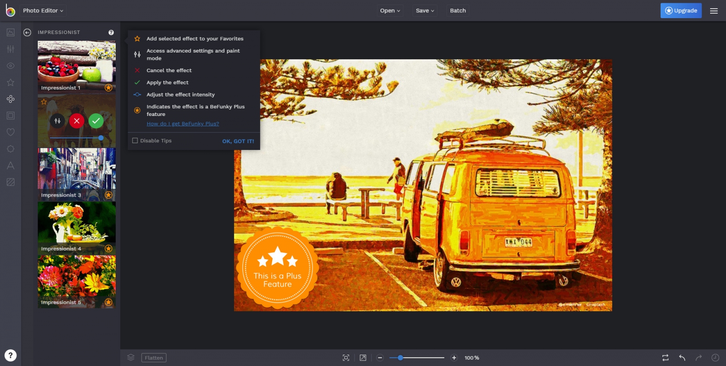Open the hamburger main menu
Image resolution: width=726 pixels, height=366 pixels.
pos(714,11)
